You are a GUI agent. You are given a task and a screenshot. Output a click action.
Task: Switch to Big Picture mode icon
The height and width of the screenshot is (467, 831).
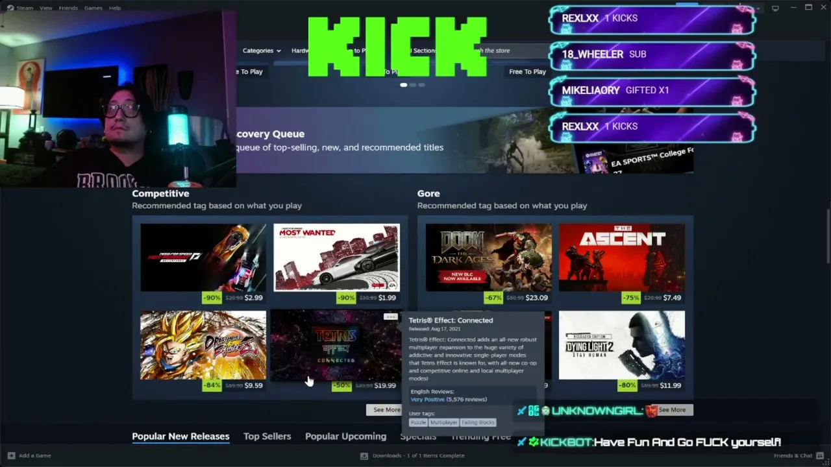(x=775, y=8)
